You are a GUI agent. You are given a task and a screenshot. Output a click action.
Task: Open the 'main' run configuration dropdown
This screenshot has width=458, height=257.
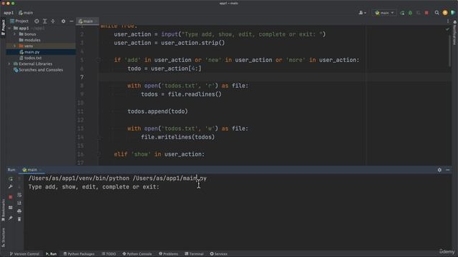pyautogui.click(x=384, y=13)
